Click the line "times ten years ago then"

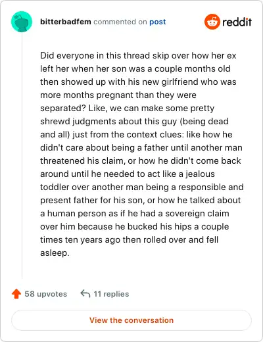point(130,239)
